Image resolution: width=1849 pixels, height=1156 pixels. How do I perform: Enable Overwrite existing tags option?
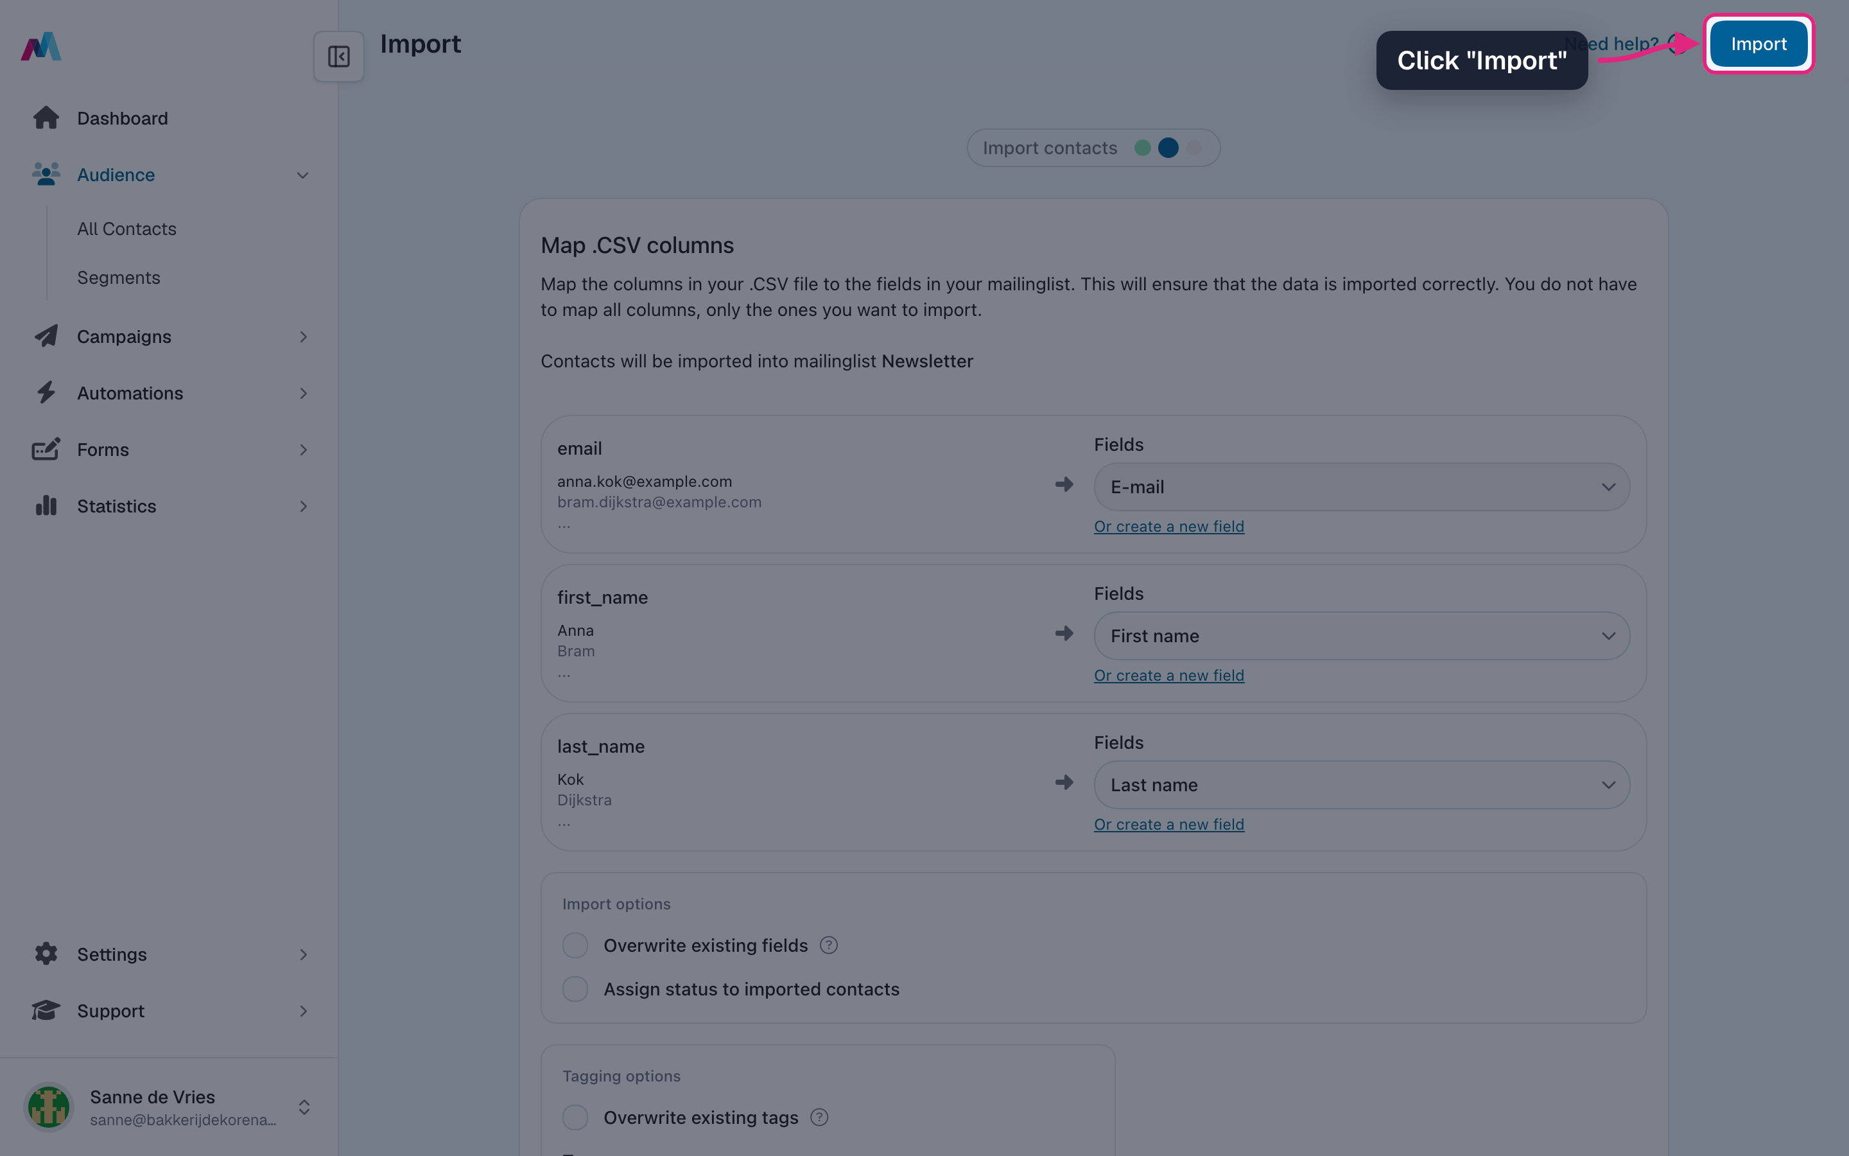point(575,1117)
